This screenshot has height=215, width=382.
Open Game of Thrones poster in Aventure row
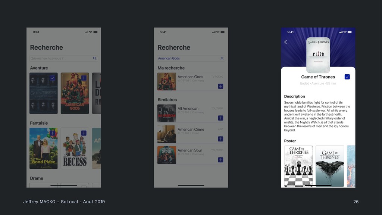click(x=44, y=93)
